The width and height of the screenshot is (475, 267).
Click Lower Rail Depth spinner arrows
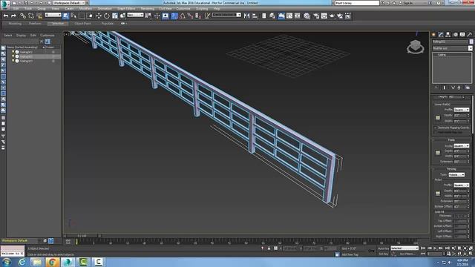point(468,116)
